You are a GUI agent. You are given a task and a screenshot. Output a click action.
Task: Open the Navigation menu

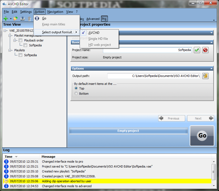click(x=55, y=12)
